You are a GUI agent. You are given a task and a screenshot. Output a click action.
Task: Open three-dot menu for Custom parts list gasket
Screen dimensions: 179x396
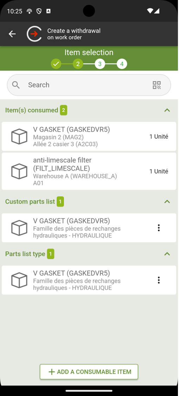pos(159,228)
